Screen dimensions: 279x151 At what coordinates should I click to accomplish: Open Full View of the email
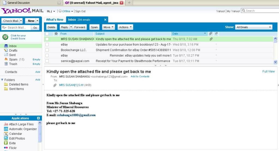pyautogui.click(x=268, y=71)
